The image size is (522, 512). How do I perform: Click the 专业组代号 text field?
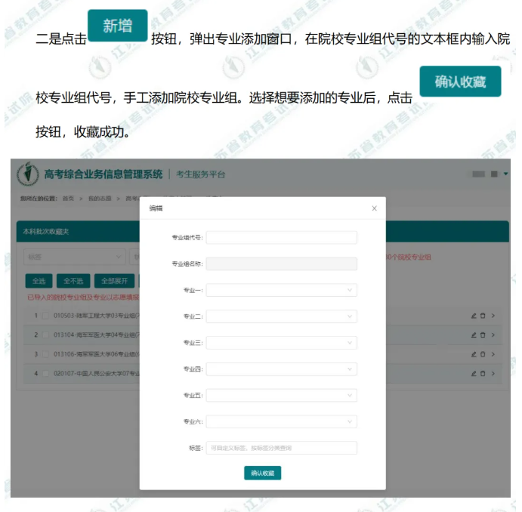pos(281,238)
